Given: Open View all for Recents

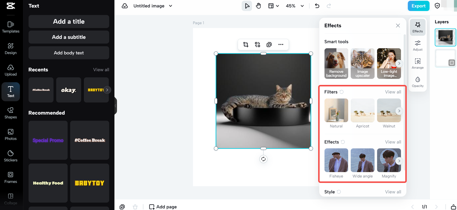Looking at the screenshot, I should (x=101, y=70).
